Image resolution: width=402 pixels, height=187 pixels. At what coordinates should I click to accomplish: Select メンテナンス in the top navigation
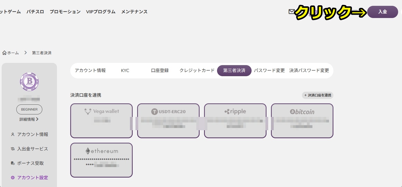(134, 12)
